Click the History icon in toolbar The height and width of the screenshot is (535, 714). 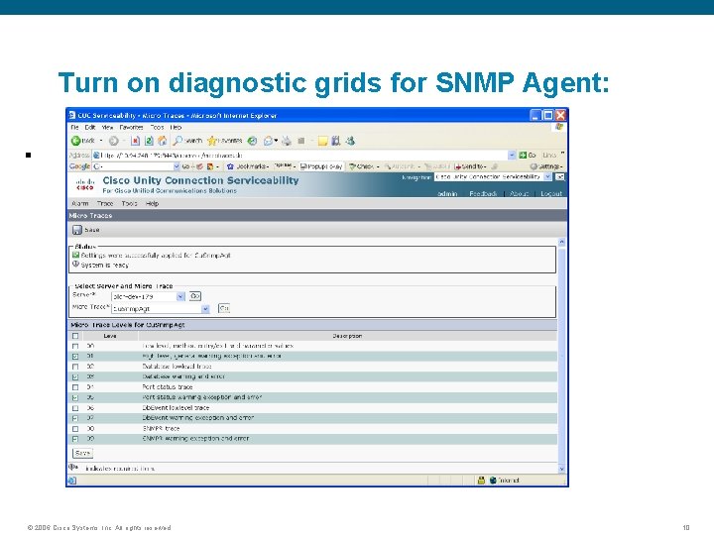252,141
